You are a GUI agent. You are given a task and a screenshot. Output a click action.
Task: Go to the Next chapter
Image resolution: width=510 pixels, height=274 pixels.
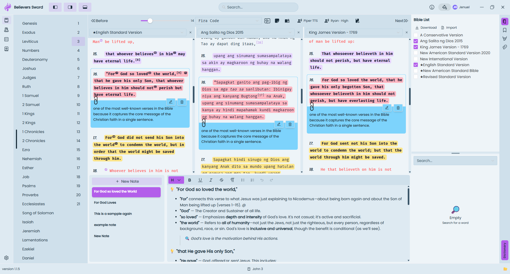(401, 21)
